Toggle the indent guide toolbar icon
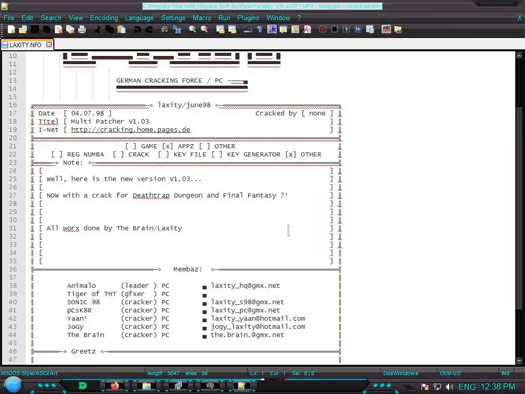525x394 pixels. [272, 29]
